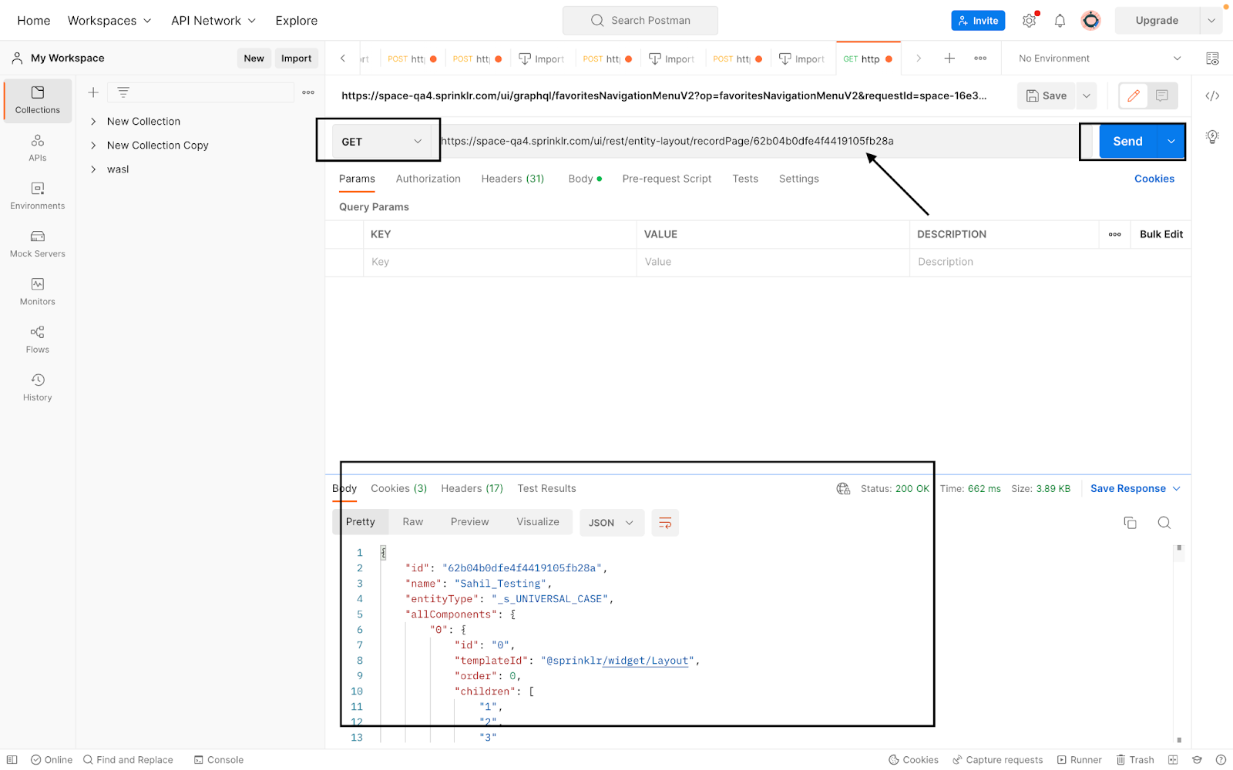
Task: Open the code snippet panel icon
Action: coord(1212,96)
